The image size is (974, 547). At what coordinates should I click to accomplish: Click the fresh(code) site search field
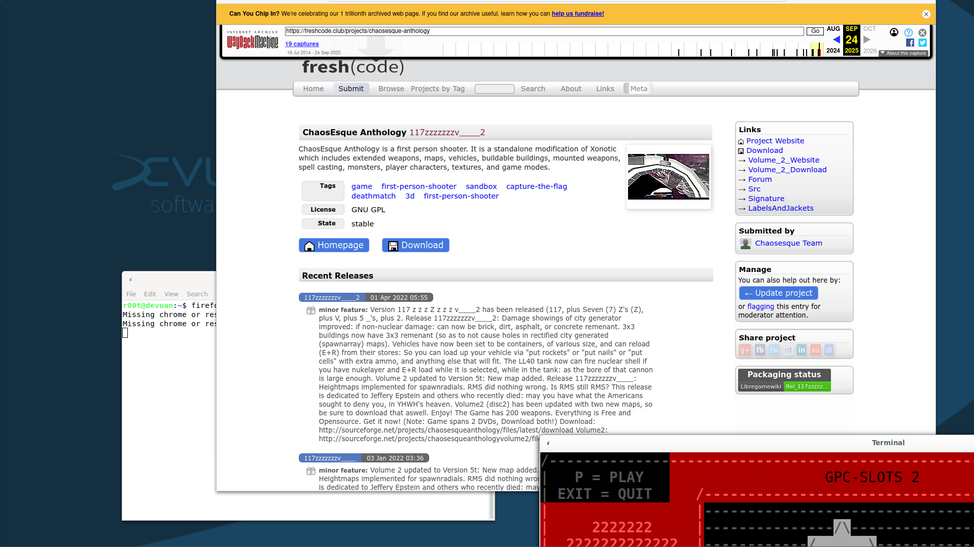494,89
